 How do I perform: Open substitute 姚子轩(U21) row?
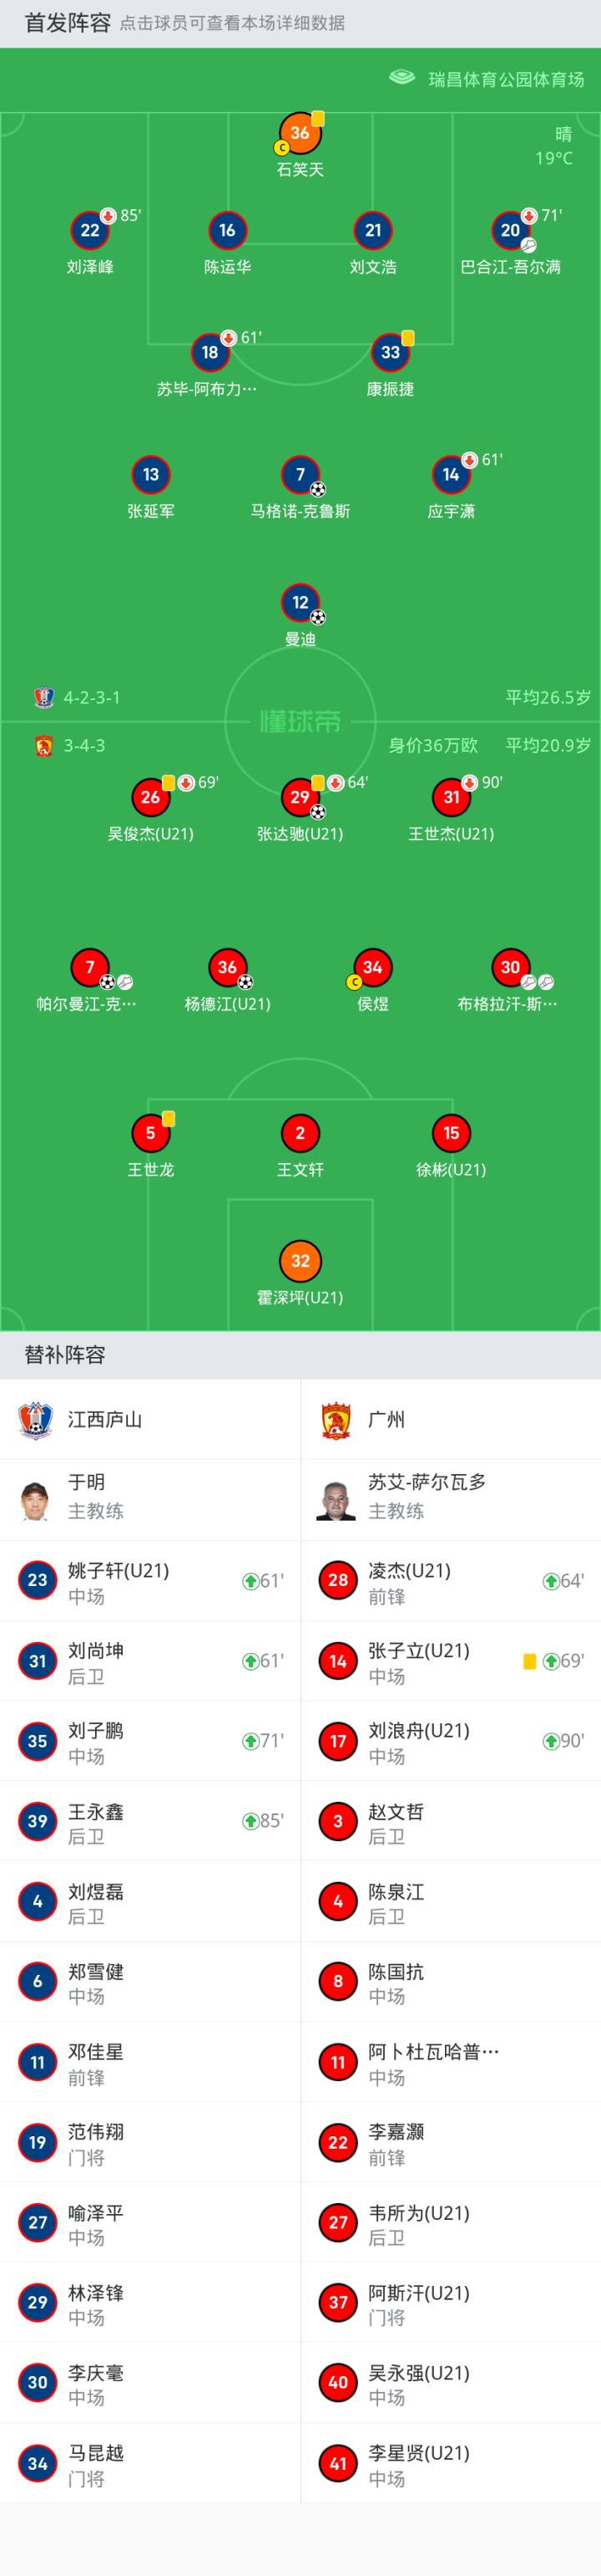pyautogui.click(x=149, y=1581)
